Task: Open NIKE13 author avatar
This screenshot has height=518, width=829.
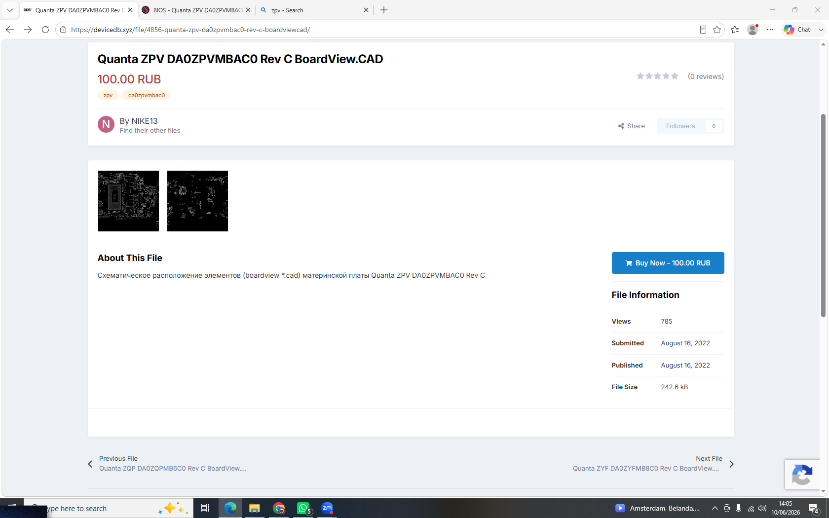Action: pyautogui.click(x=106, y=124)
